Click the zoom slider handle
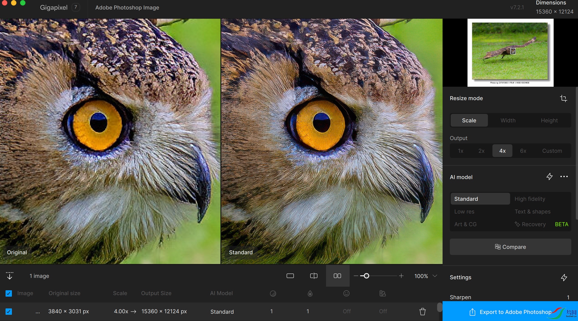 (366, 276)
